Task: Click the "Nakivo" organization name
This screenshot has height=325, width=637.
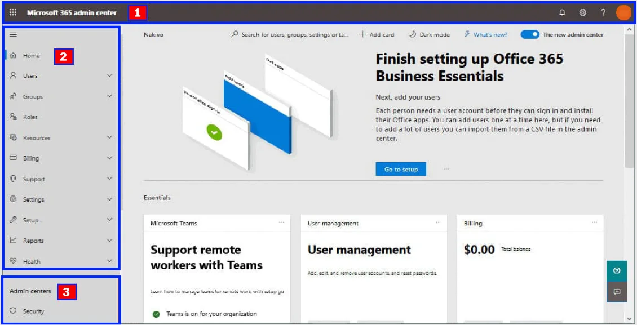Action: (x=153, y=34)
